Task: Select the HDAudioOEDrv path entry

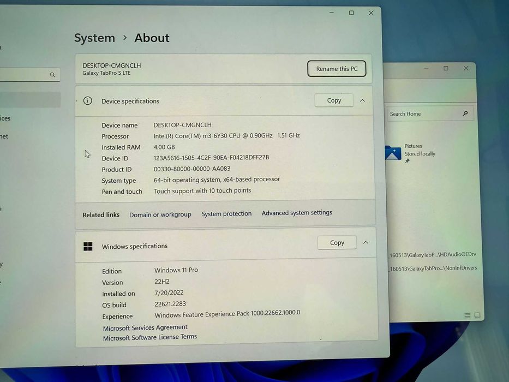Action: [x=433, y=255]
